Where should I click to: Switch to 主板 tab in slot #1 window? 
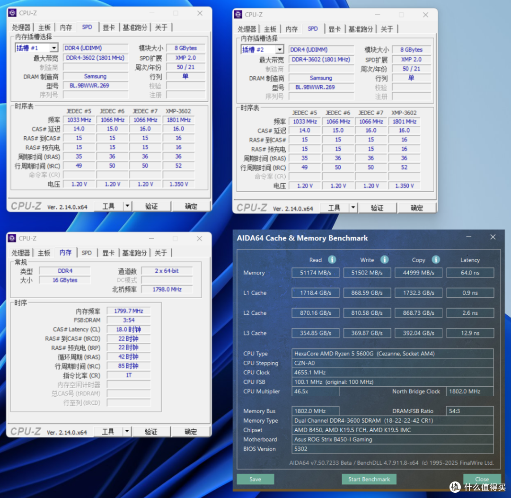[44, 27]
